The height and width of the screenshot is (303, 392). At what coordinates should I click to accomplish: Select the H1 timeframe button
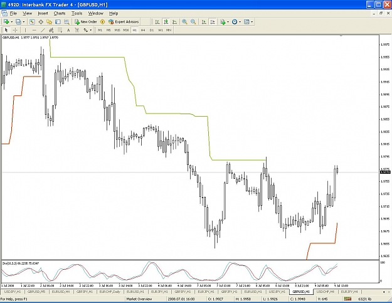pos(134,30)
